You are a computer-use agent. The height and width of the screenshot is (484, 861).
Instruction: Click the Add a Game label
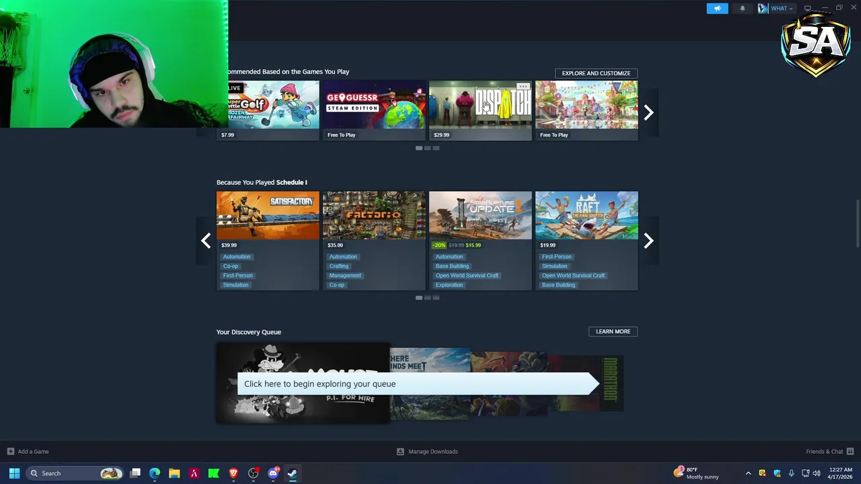pyautogui.click(x=33, y=452)
